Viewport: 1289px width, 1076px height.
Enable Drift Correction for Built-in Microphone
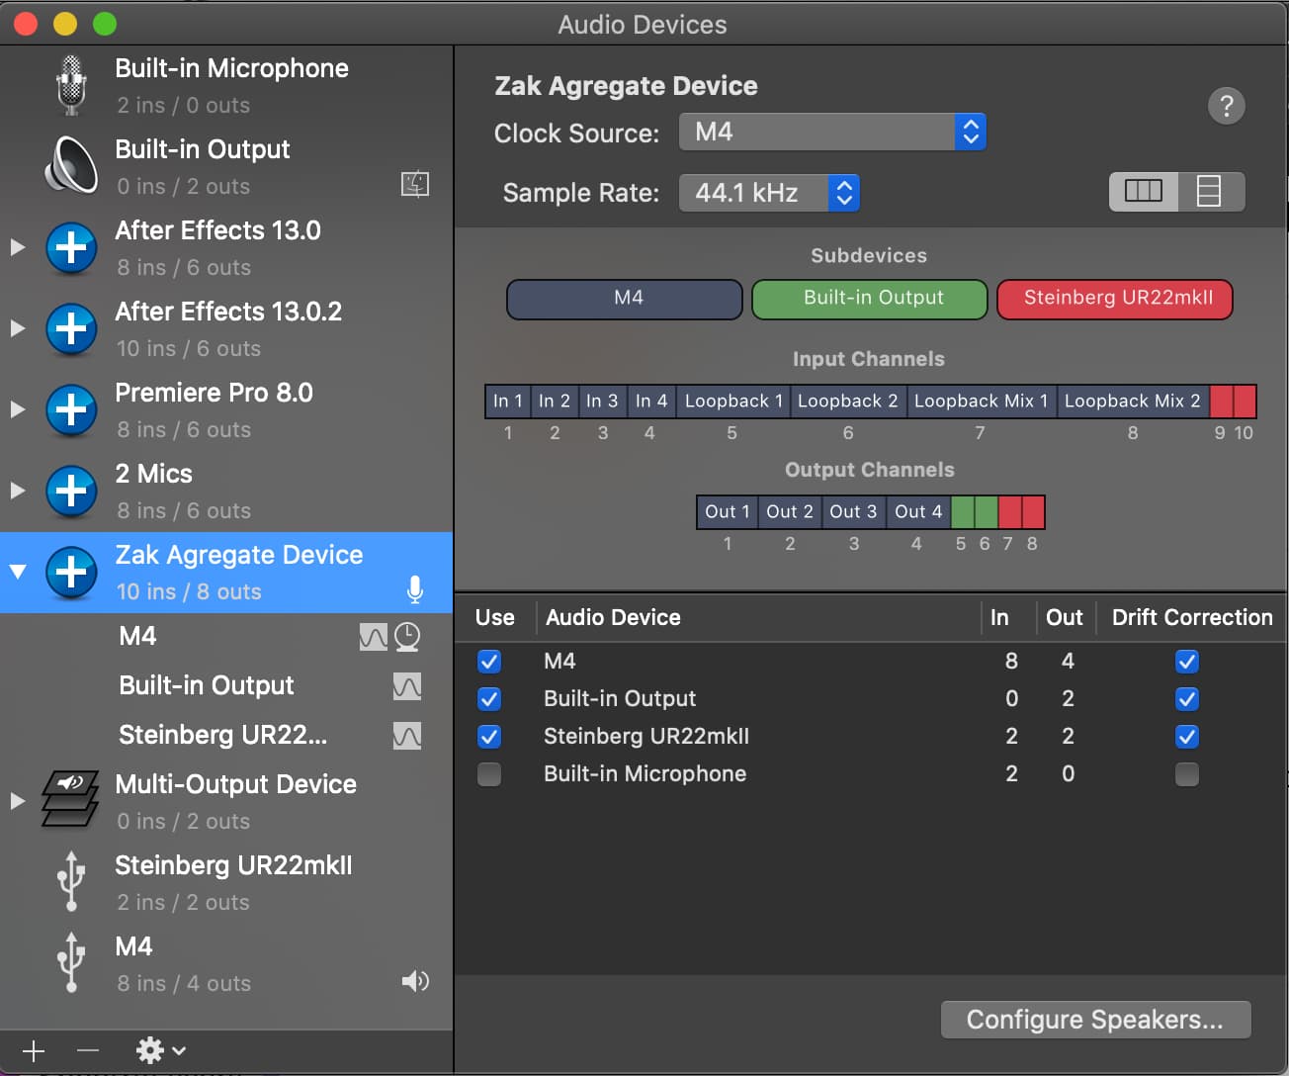click(1187, 774)
